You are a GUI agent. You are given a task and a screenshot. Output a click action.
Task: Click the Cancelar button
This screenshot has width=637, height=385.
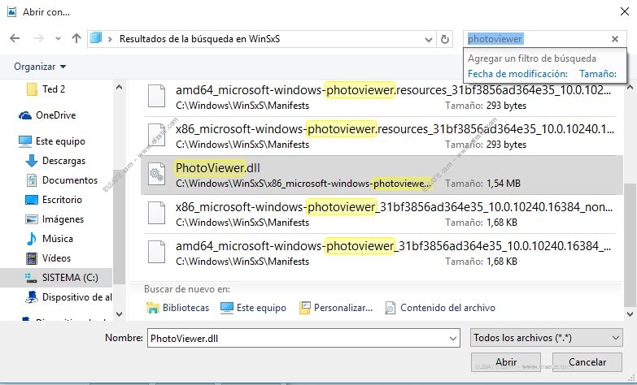coord(587,362)
